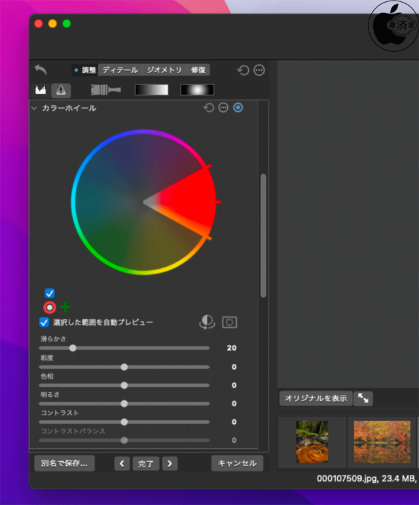
Task: Click the reset-all icon beside the tabs
Action: [243, 70]
